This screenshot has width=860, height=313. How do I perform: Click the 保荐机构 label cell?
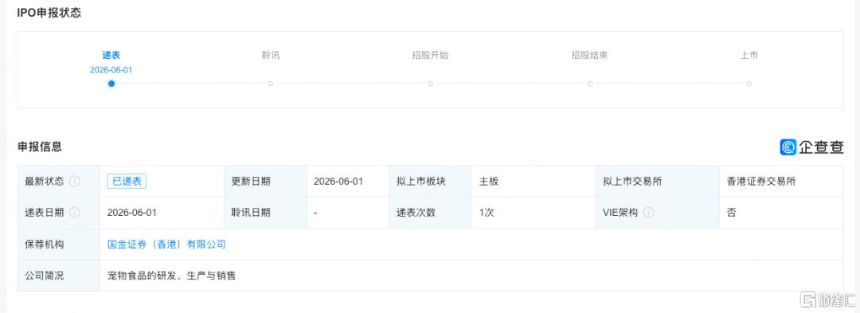point(59,245)
